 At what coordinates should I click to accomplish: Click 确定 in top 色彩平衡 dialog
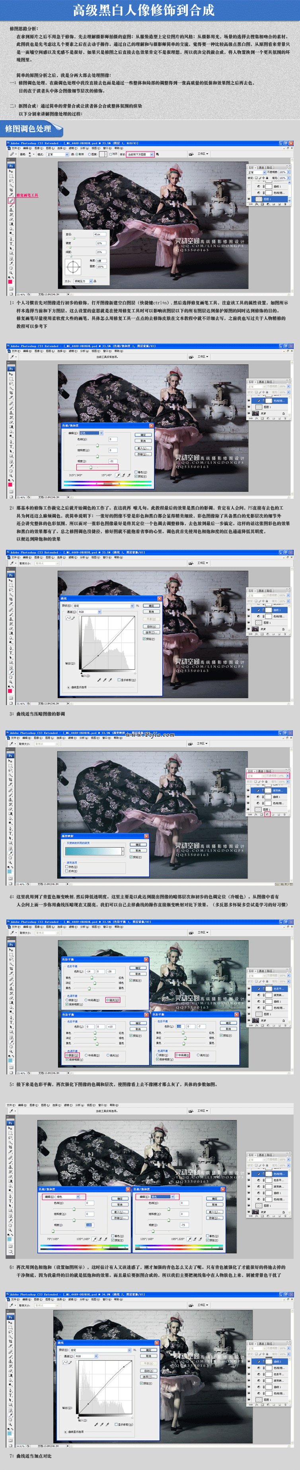(x=138, y=968)
